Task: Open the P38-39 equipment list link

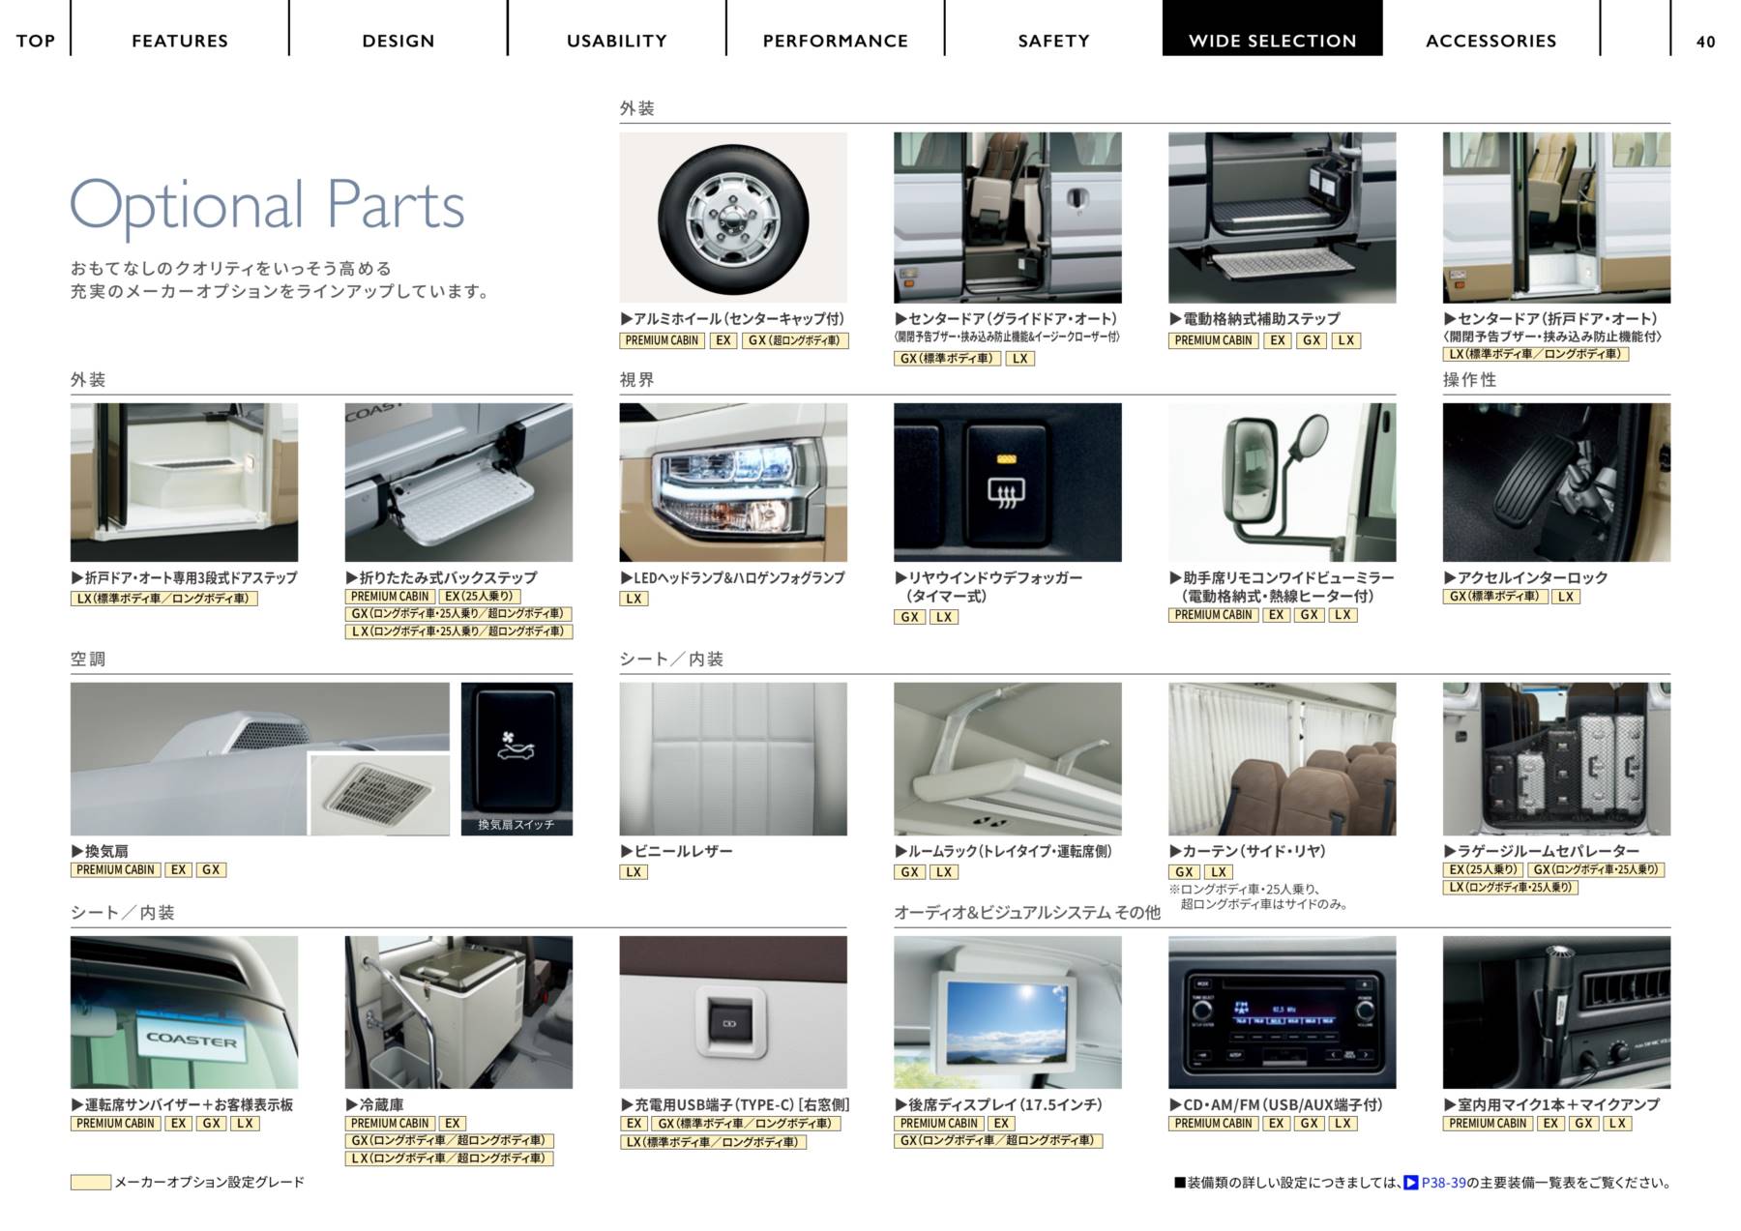Action: click(x=1443, y=1182)
